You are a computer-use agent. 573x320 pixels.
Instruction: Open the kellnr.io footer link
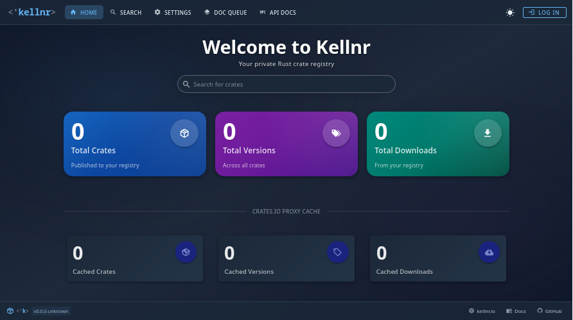482,311
